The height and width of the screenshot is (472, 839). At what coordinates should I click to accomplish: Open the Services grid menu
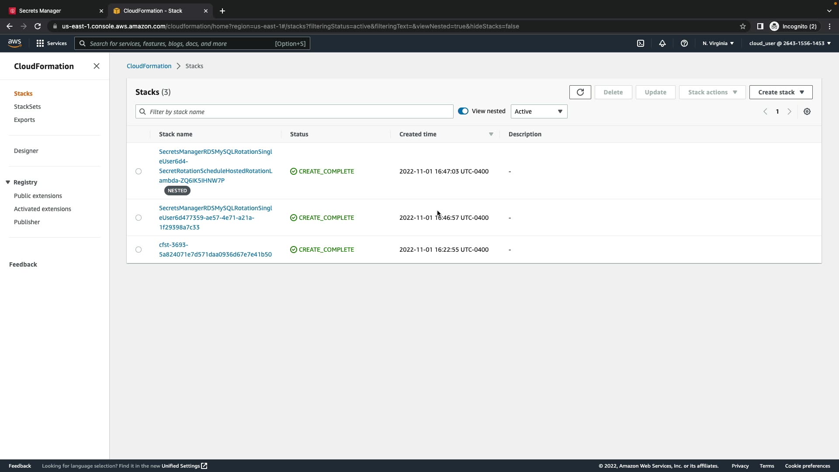pos(52,43)
